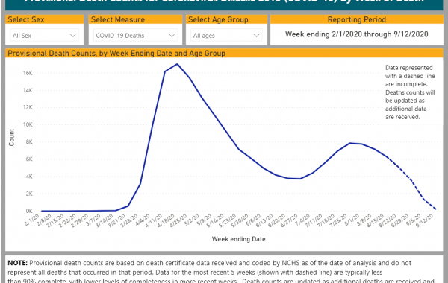Click the dashed incomplete data line segment
Image resolution: width=448 pixels, height=283 pixels.
pyautogui.click(x=411, y=182)
